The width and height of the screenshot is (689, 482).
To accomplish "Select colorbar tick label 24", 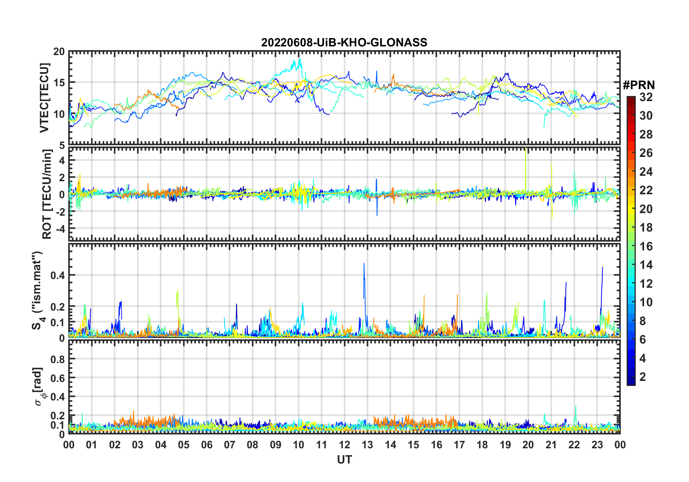I will [x=646, y=171].
